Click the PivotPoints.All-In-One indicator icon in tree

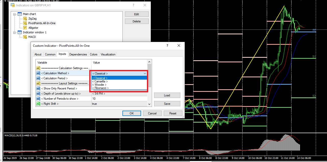pos(25,23)
